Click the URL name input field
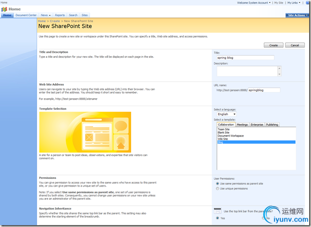This screenshot has width=311, height=227. [264, 90]
